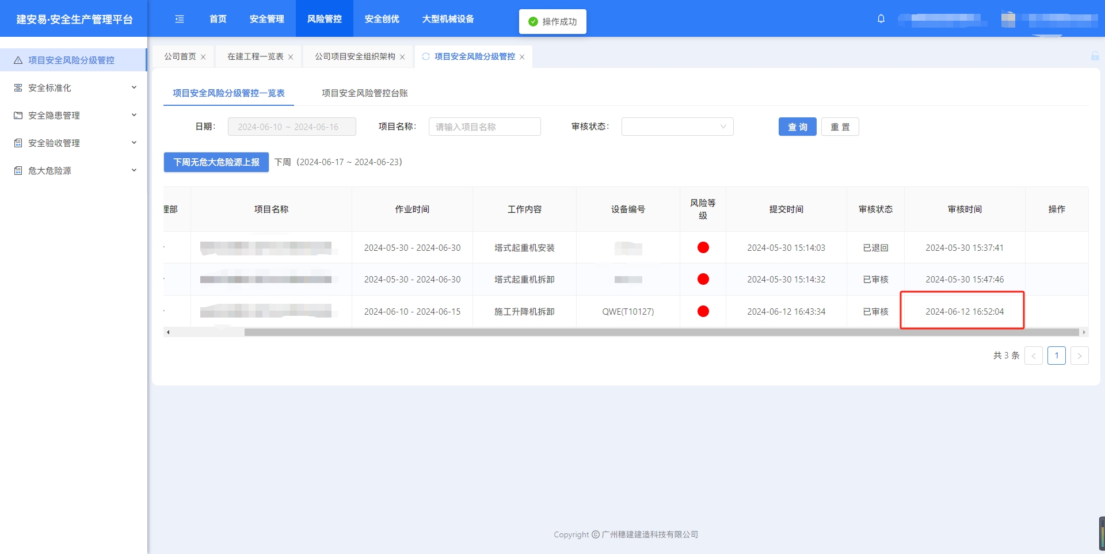Click the table's horizontal scrollbar
Screen dimensions: 1105x554
click(661, 333)
